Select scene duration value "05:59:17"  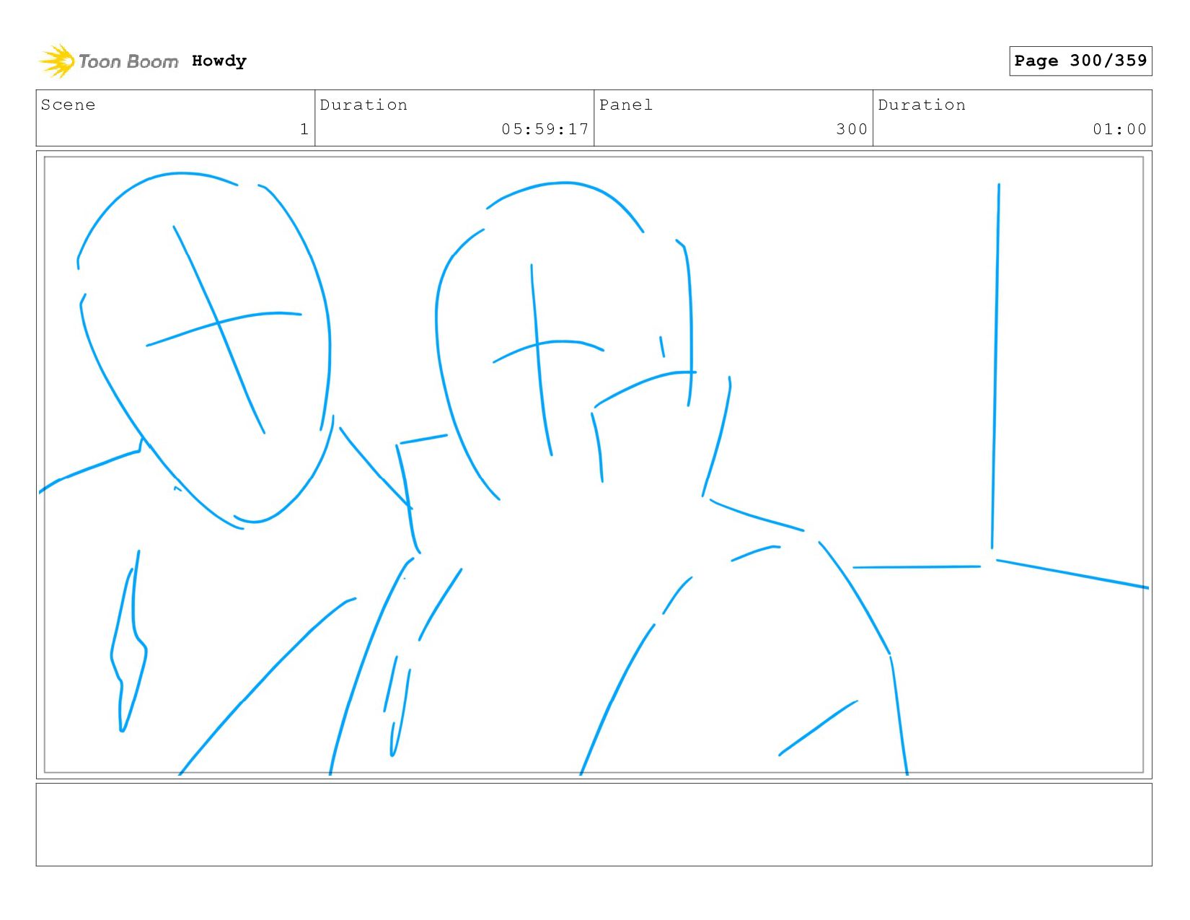tap(545, 129)
